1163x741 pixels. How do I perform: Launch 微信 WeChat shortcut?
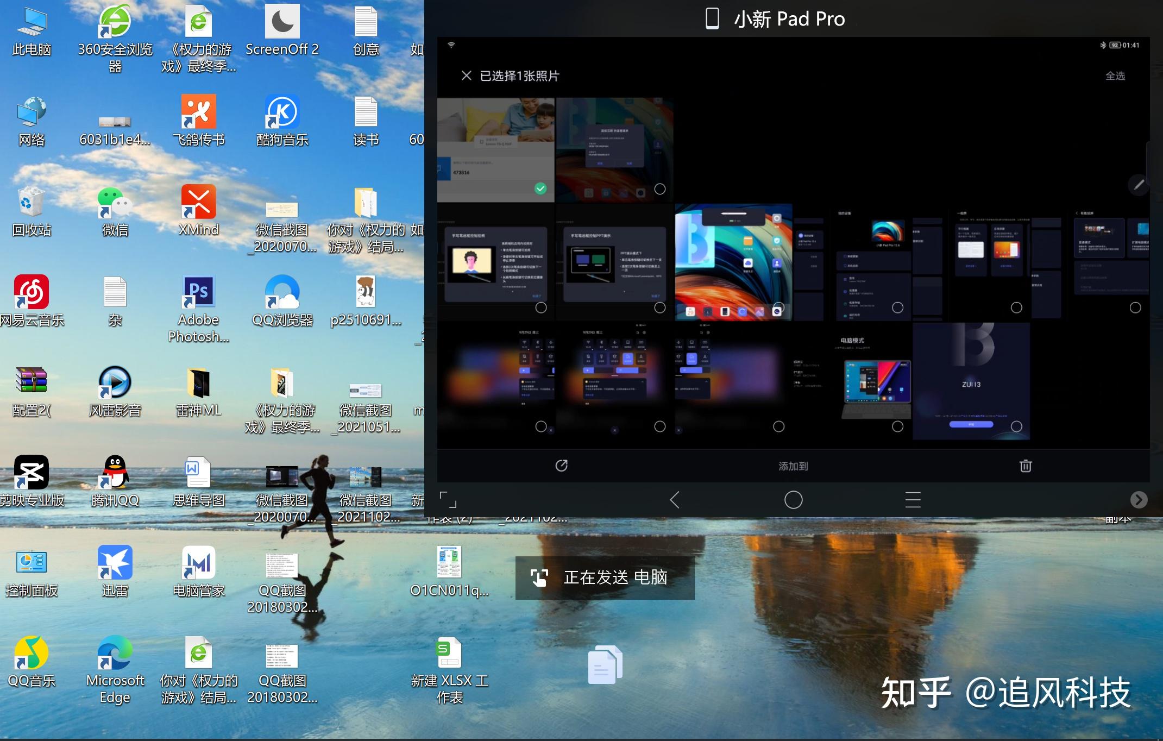pyautogui.click(x=115, y=211)
